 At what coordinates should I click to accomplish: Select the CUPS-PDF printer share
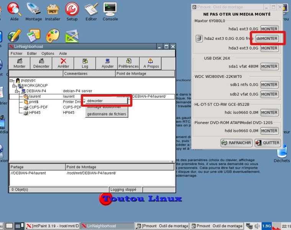[x=38, y=107]
